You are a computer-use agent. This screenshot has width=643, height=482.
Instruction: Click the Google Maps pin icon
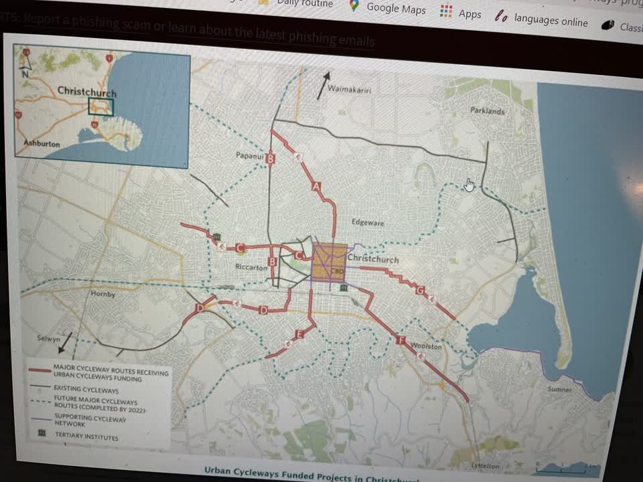(354, 5)
